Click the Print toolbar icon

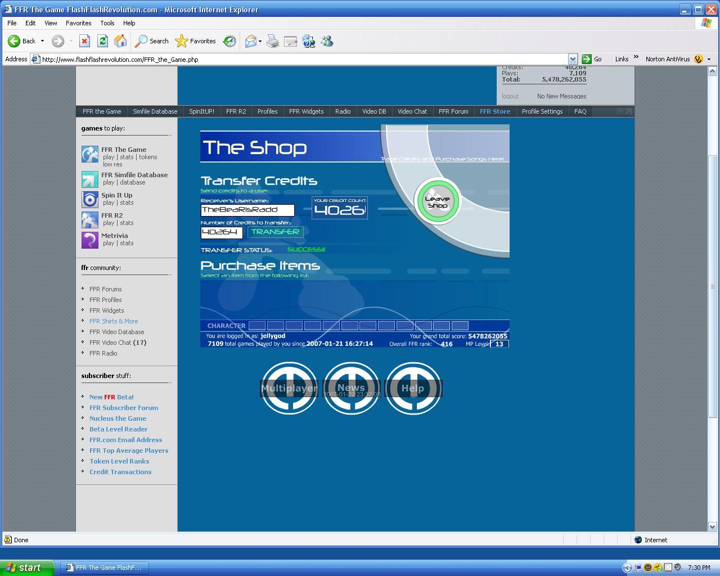point(273,41)
